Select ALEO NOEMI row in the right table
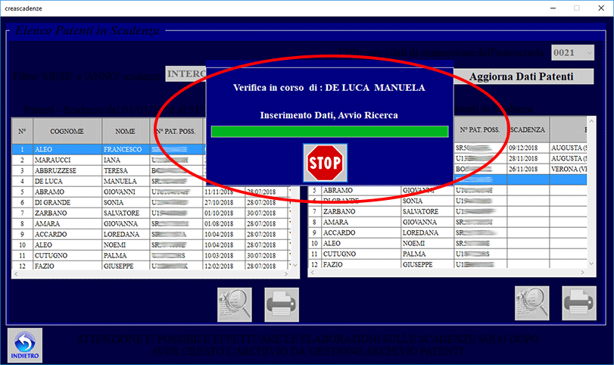614x365 pixels. (x=447, y=243)
